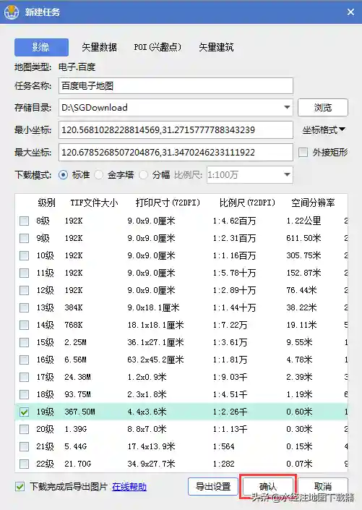Image resolution: width=362 pixels, height=510 pixels.
Task: Check the 11级 level checkbox
Action: [24, 273]
